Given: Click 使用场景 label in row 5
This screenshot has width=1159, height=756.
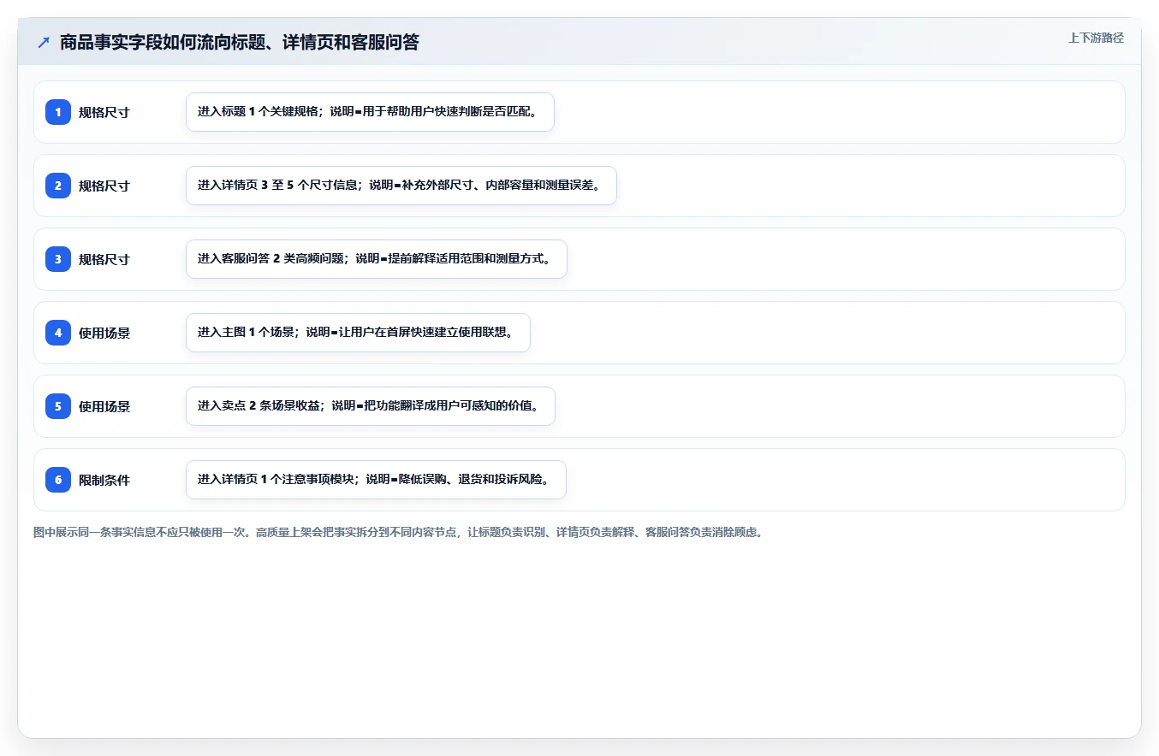Looking at the screenshot, I should click(104, 406).
